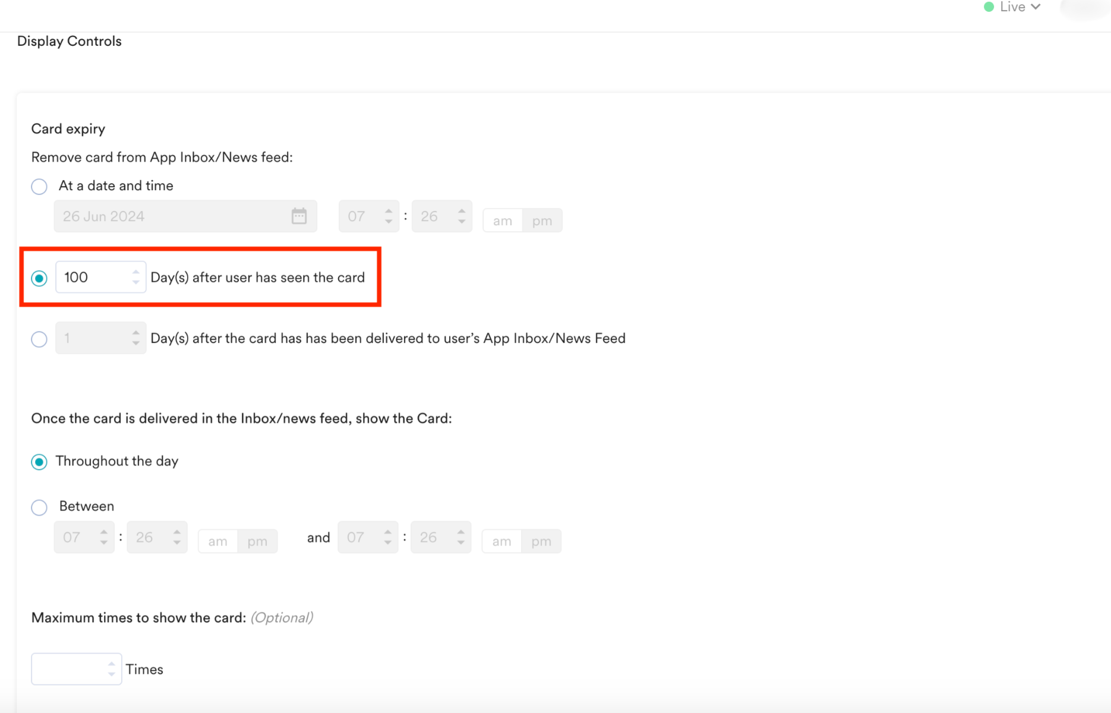1111x713 pixels.
Task: Expand the Live status dropdown
Action: coord(1012,7)
